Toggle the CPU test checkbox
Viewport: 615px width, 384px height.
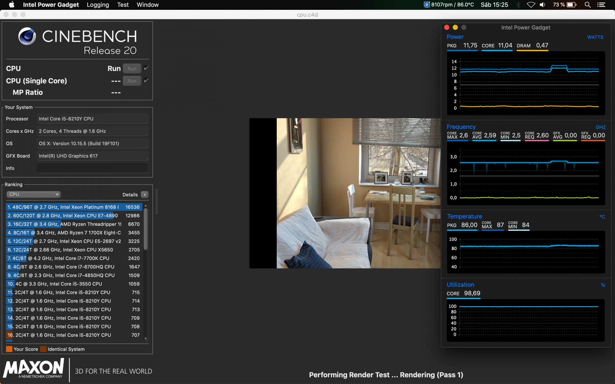coord(146,68)
